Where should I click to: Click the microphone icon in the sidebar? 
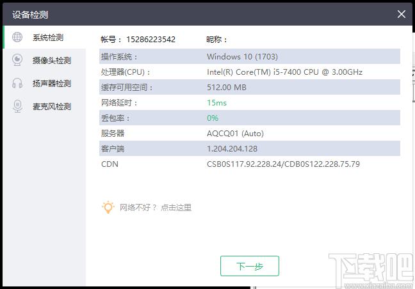tap(17, 106)
